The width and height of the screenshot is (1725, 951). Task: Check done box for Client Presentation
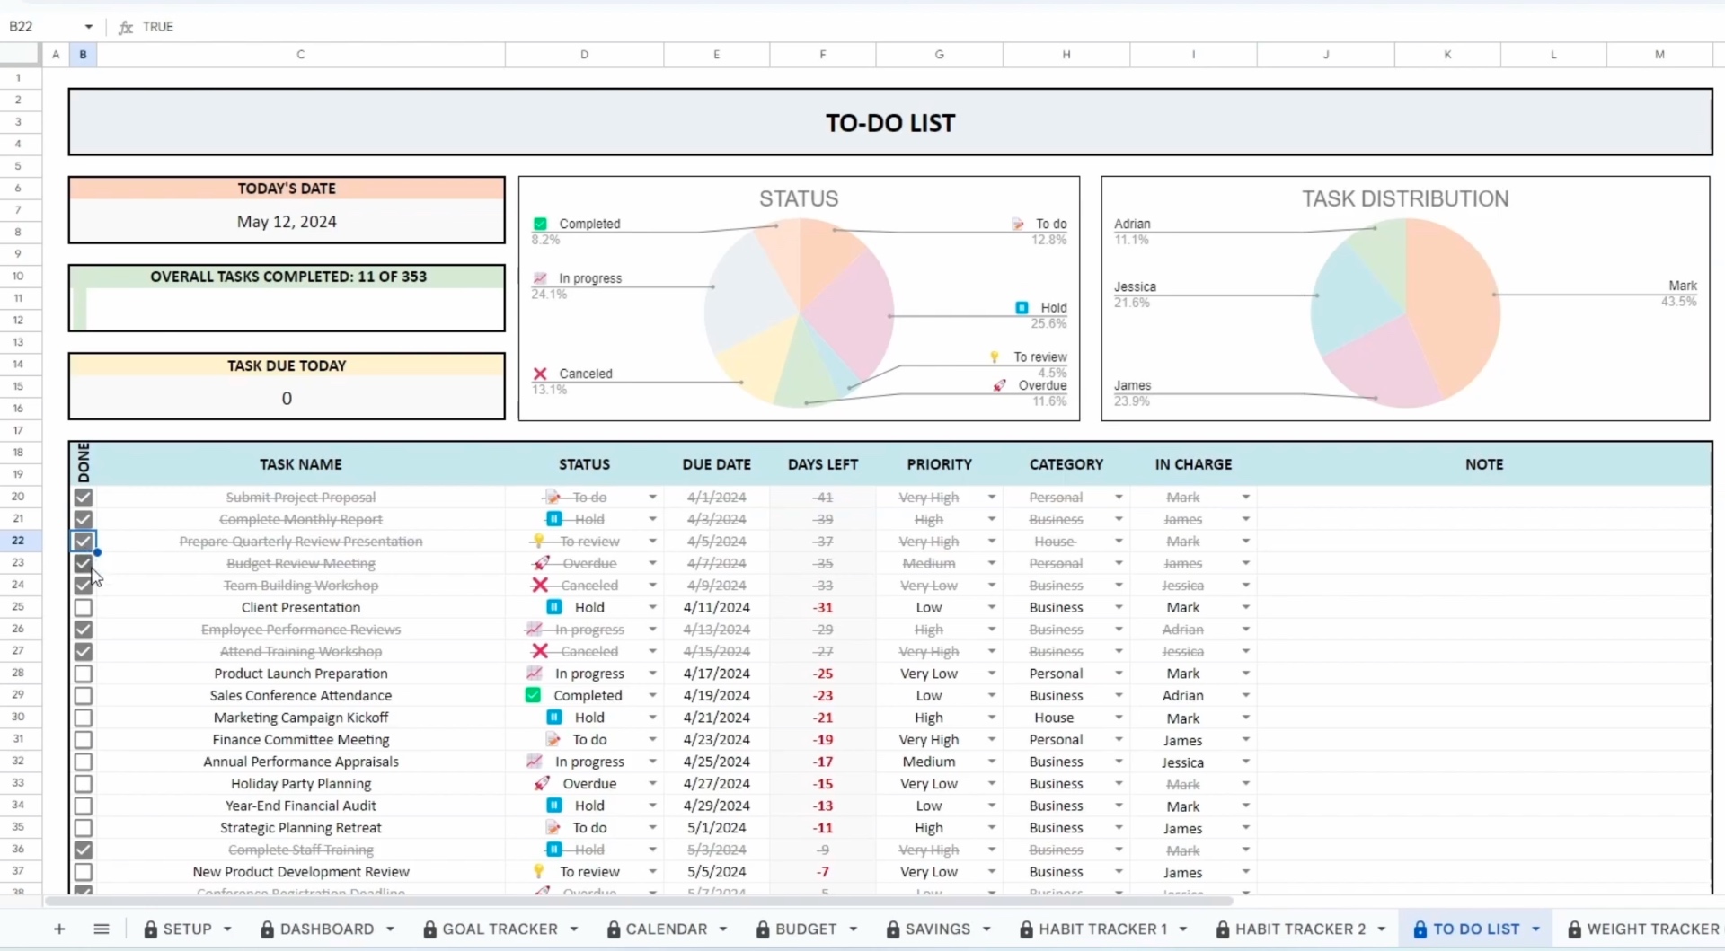[x=84, y=607]
